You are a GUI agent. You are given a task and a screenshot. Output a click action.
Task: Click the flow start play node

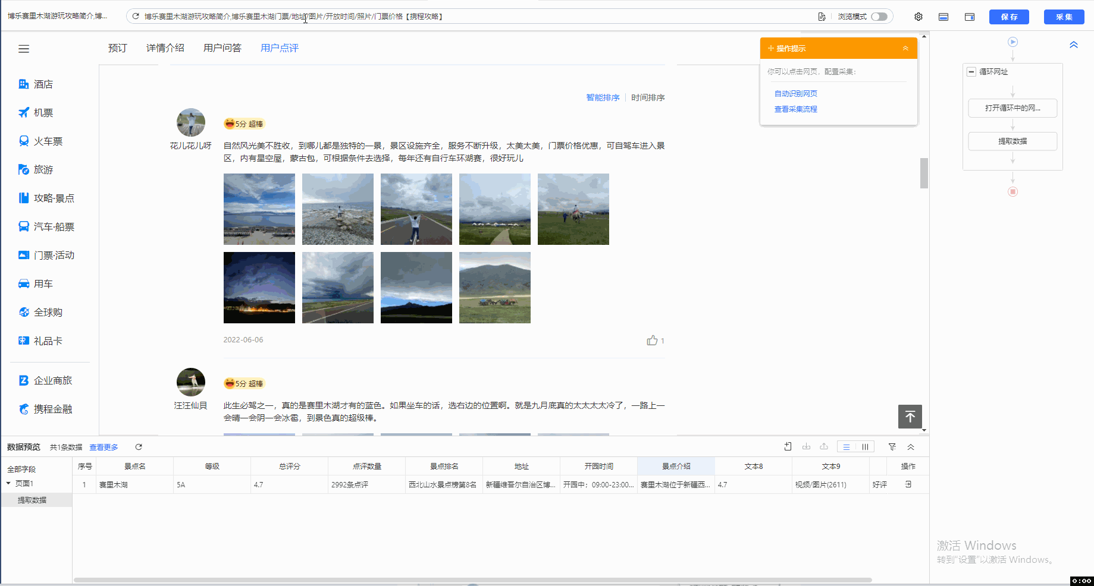click(1013, 42)
